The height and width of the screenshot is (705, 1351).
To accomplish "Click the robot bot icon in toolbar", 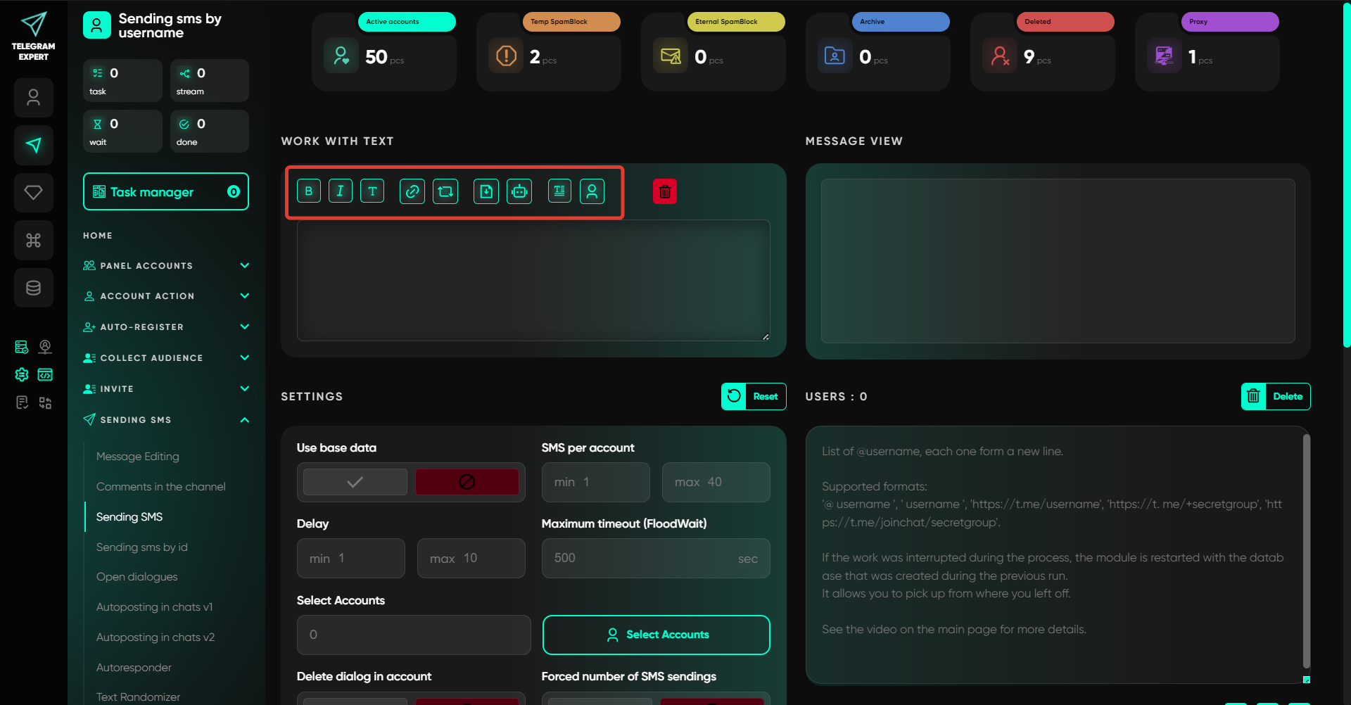I will point(519,191).
